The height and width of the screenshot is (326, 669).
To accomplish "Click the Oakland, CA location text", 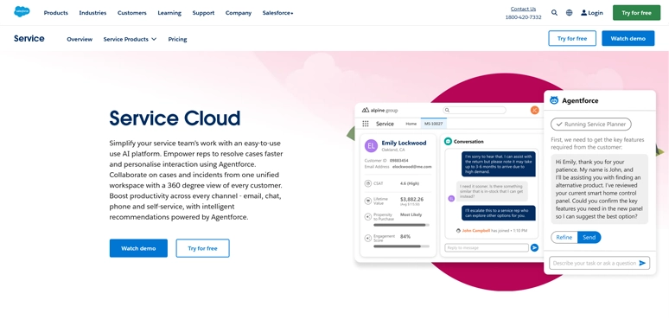I will [393, 150].
